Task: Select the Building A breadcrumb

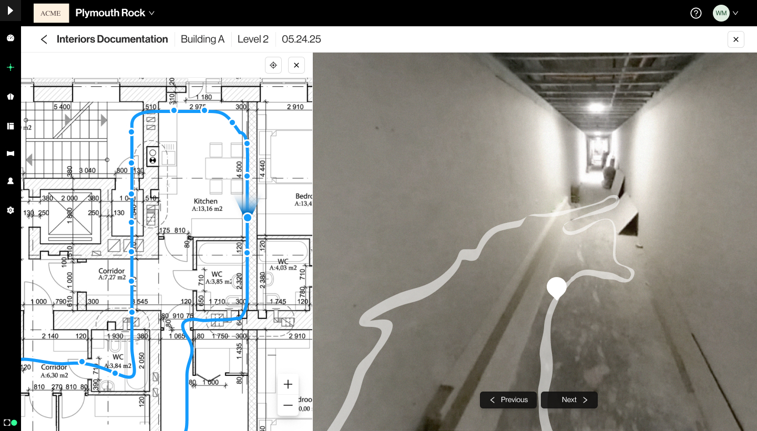Action: pyautogui.click(x=202, y=39)
